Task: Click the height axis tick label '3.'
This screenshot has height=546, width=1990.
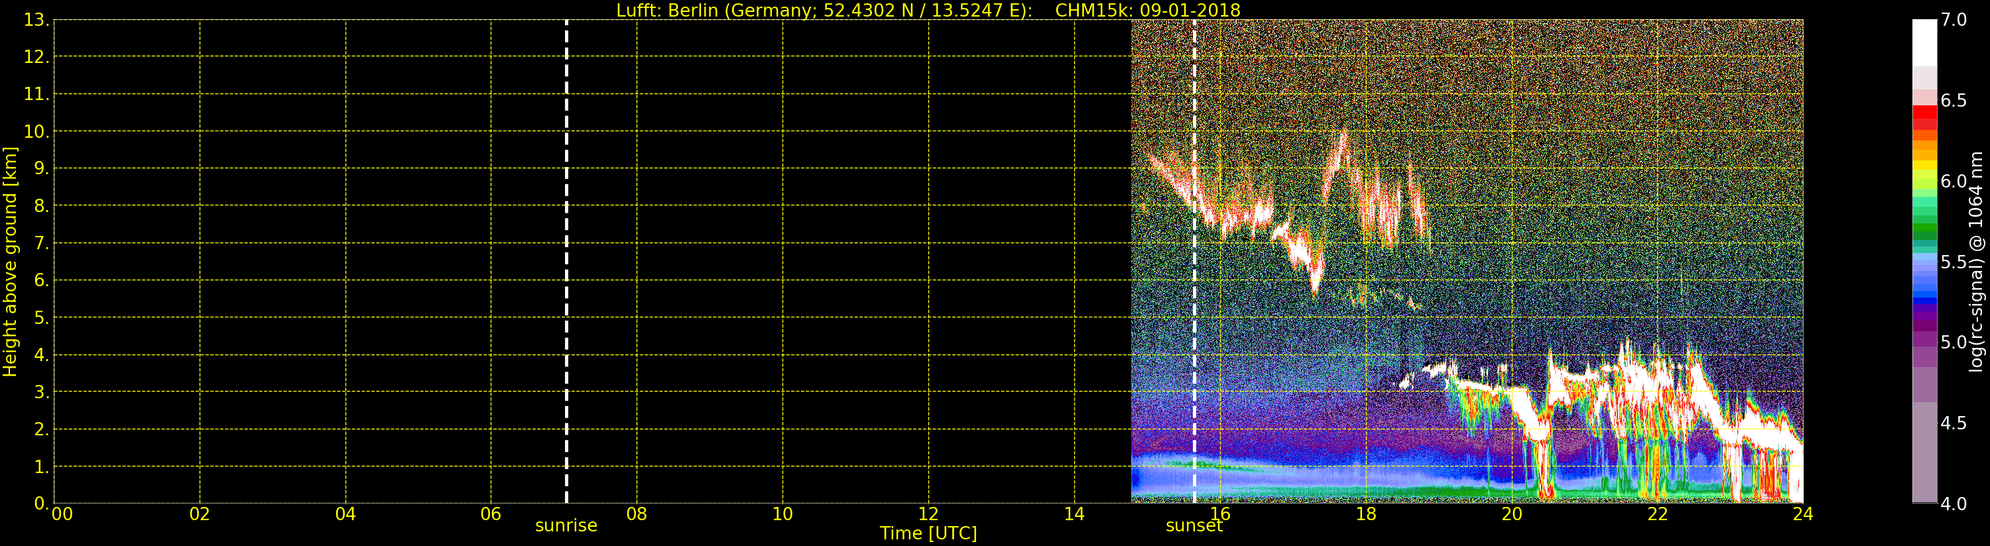Action: coord(42,392)
